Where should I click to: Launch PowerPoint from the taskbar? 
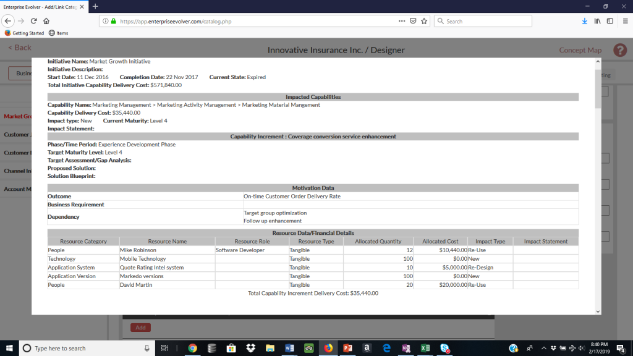347,348
